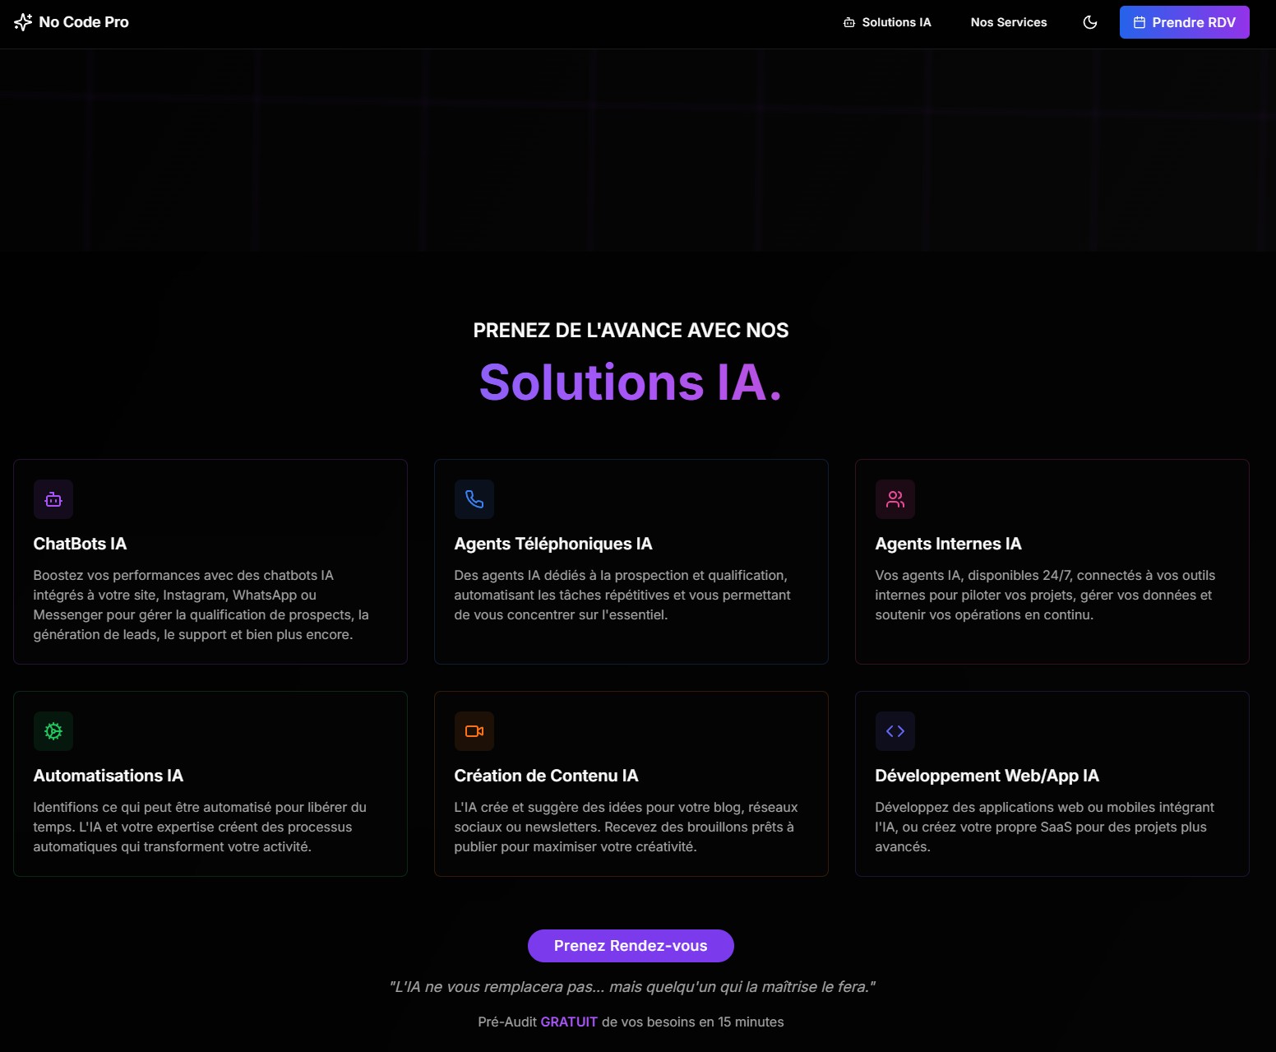Select the ChatBots IA robot icon
This screenshot has width=1276, height=1052.
53,499
